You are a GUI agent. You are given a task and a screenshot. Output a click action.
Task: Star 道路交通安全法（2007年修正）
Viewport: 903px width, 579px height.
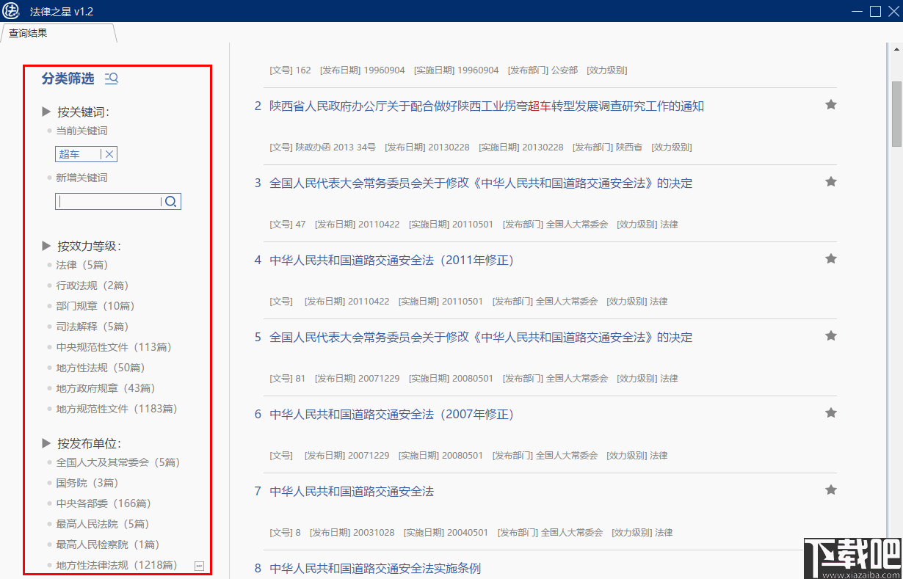(x=830, y=412)
